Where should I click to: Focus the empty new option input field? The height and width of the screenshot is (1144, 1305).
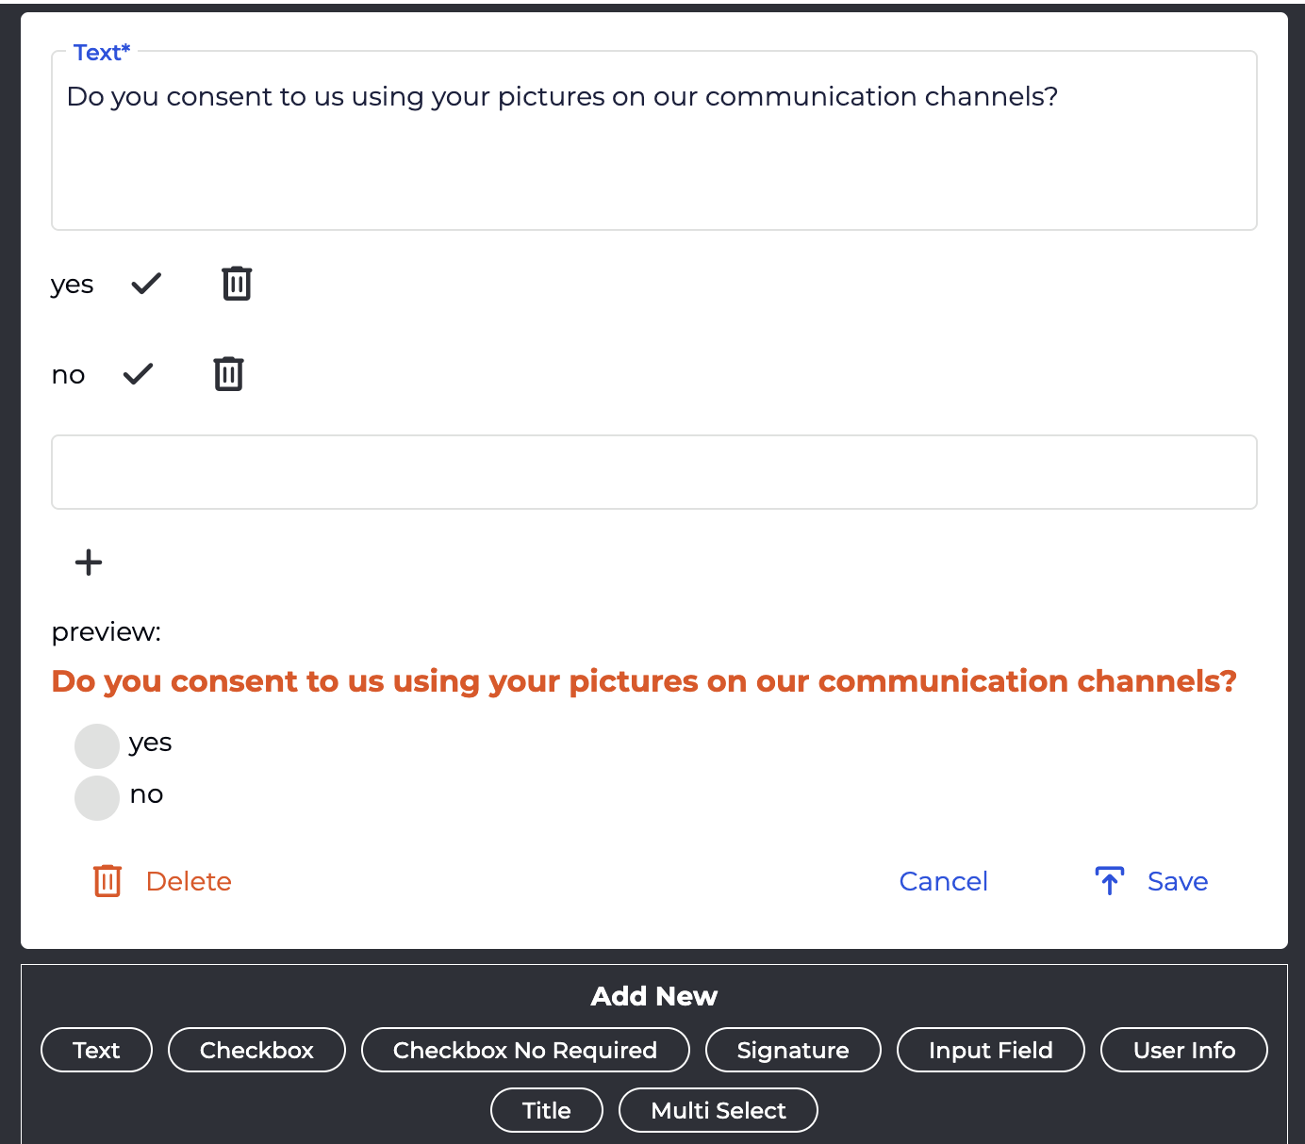coord(653,472)
